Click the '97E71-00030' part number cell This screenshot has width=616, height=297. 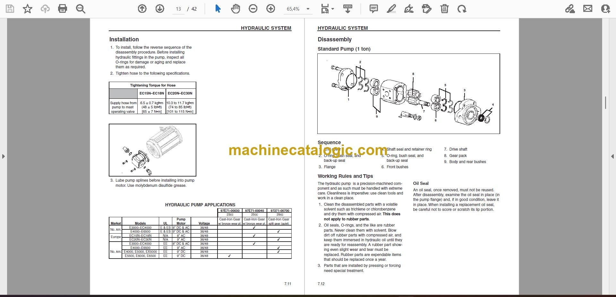230,211
